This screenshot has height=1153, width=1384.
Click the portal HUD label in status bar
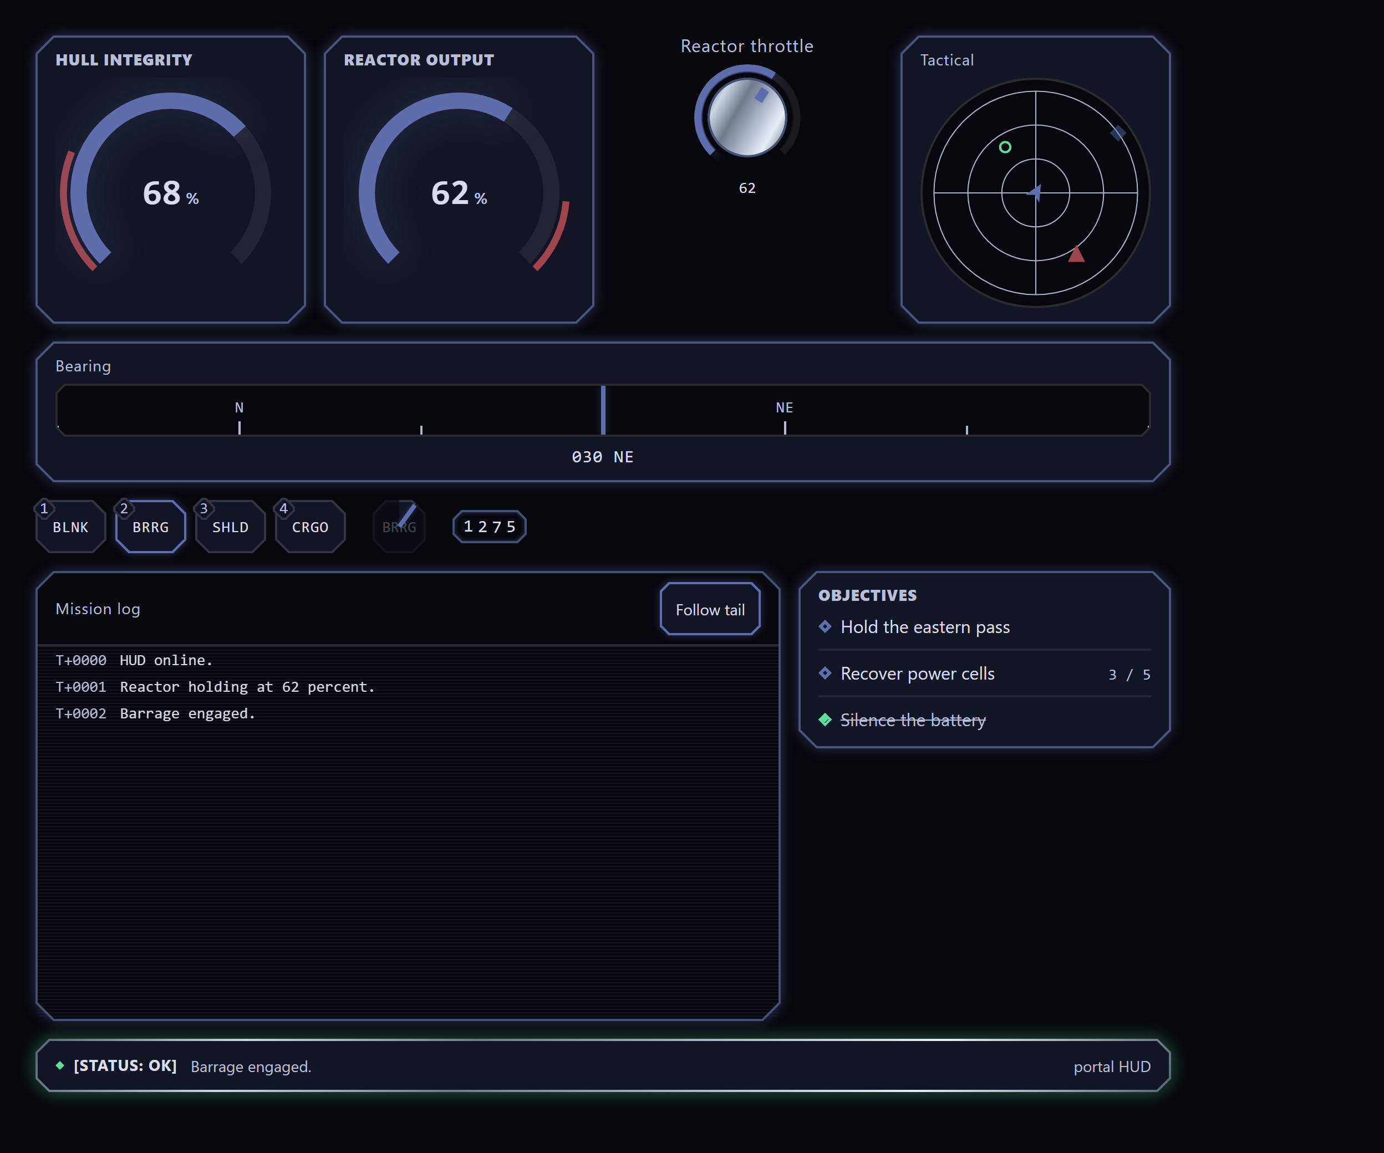1112,1067
